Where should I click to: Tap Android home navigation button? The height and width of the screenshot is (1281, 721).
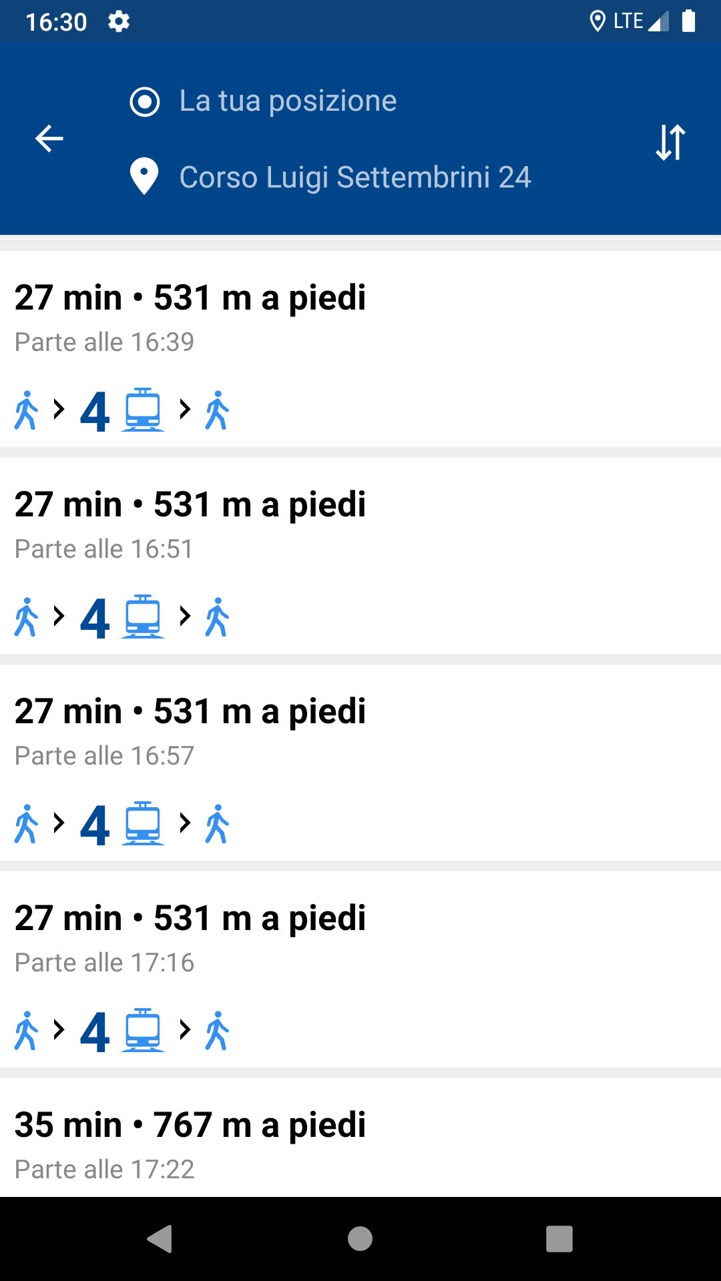pos(360,1239)
